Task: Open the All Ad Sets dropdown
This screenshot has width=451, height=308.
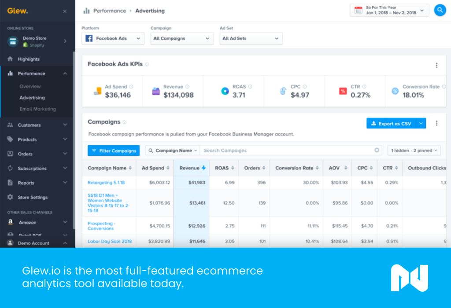Action: (x=251, y=38)
